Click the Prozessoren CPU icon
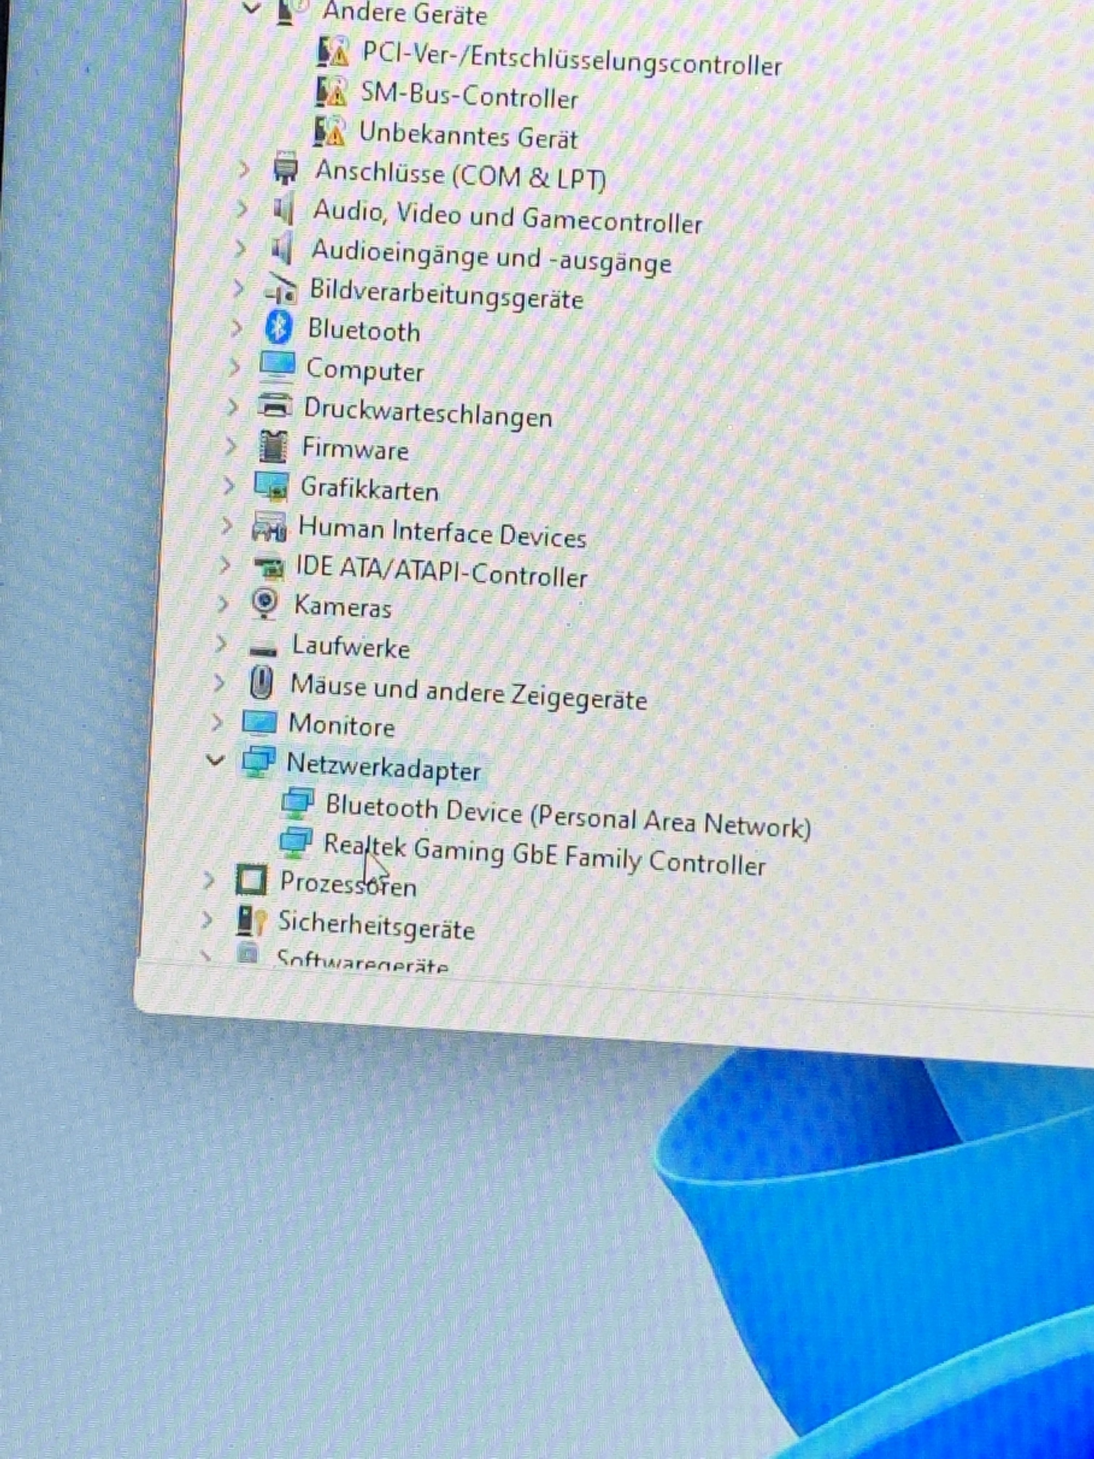 tap(251, 880)
